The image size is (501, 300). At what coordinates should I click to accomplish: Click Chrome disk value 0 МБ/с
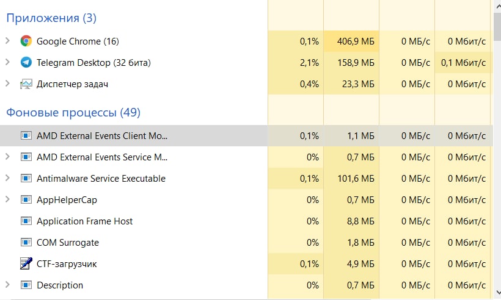click(x=415, y=41)
